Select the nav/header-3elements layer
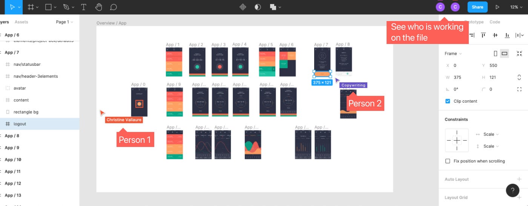The image size is (528, 206). pos(40,76)
